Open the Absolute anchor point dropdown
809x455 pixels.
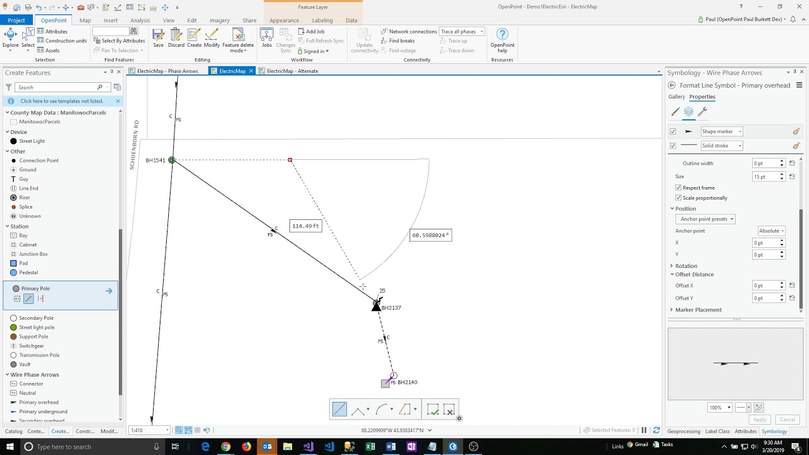(x=772, y=231)
